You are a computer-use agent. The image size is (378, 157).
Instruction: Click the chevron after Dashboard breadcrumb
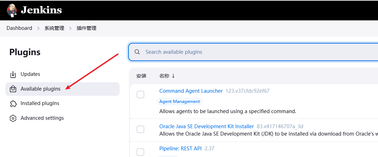[38, 28]
